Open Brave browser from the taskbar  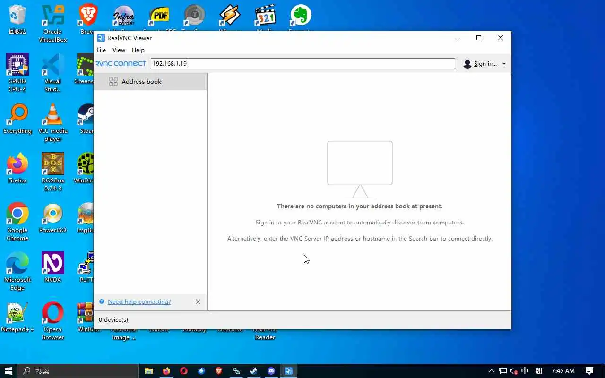tap(219, 371)
